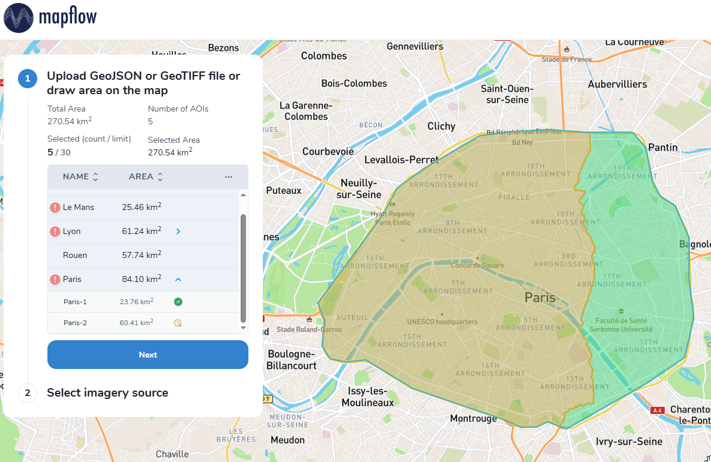The image size is (711, 462).
Task: Click the AOI list scrollbar down arrow
Action: 244,328
